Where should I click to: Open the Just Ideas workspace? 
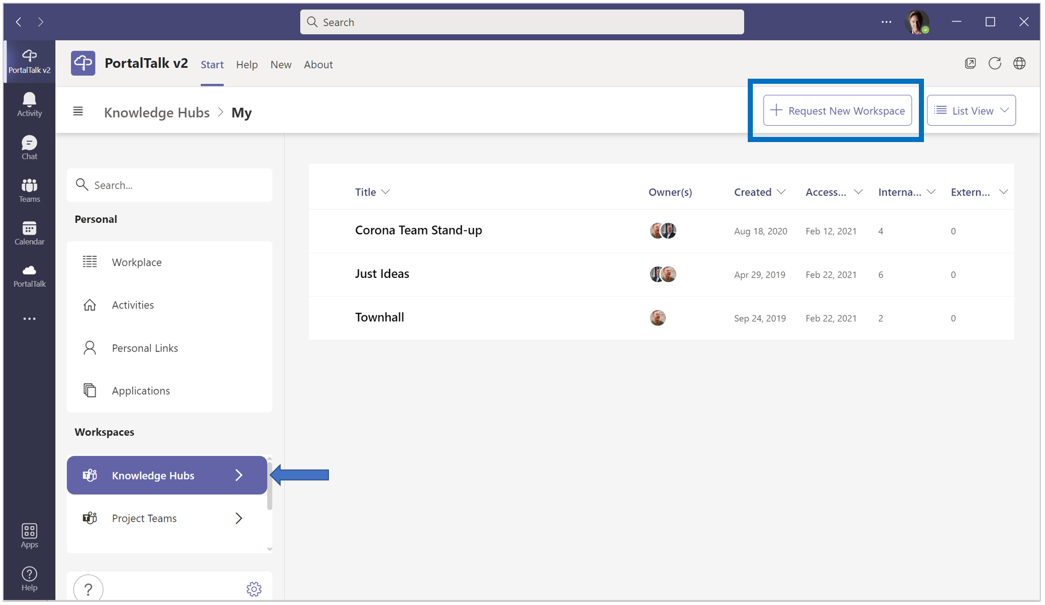pyautogui.click(x=382, y=274)
